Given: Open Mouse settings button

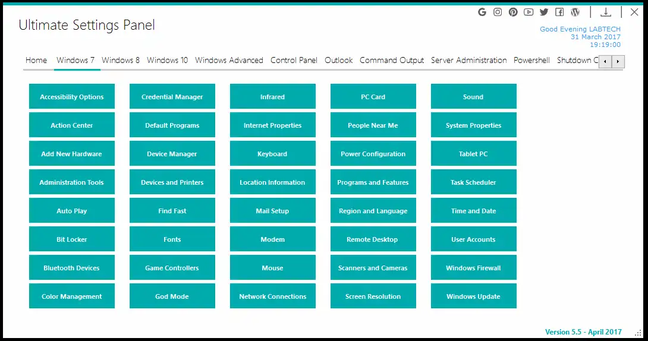Looking at the screenshot, I should (273, 267).
